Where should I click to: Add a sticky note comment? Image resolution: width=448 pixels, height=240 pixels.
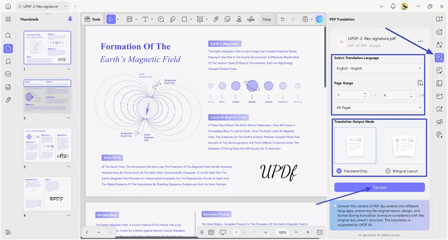pyautogui.click(x=161, y=19)
